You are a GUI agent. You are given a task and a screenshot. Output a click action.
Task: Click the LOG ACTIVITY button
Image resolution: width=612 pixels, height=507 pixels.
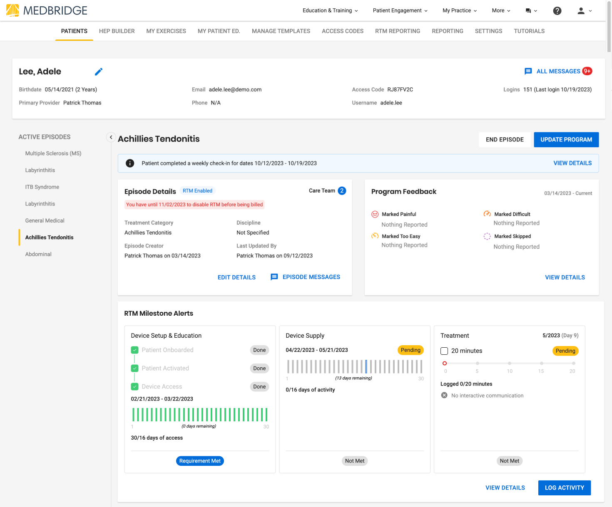pyautogui.click(x=565, y=488)
